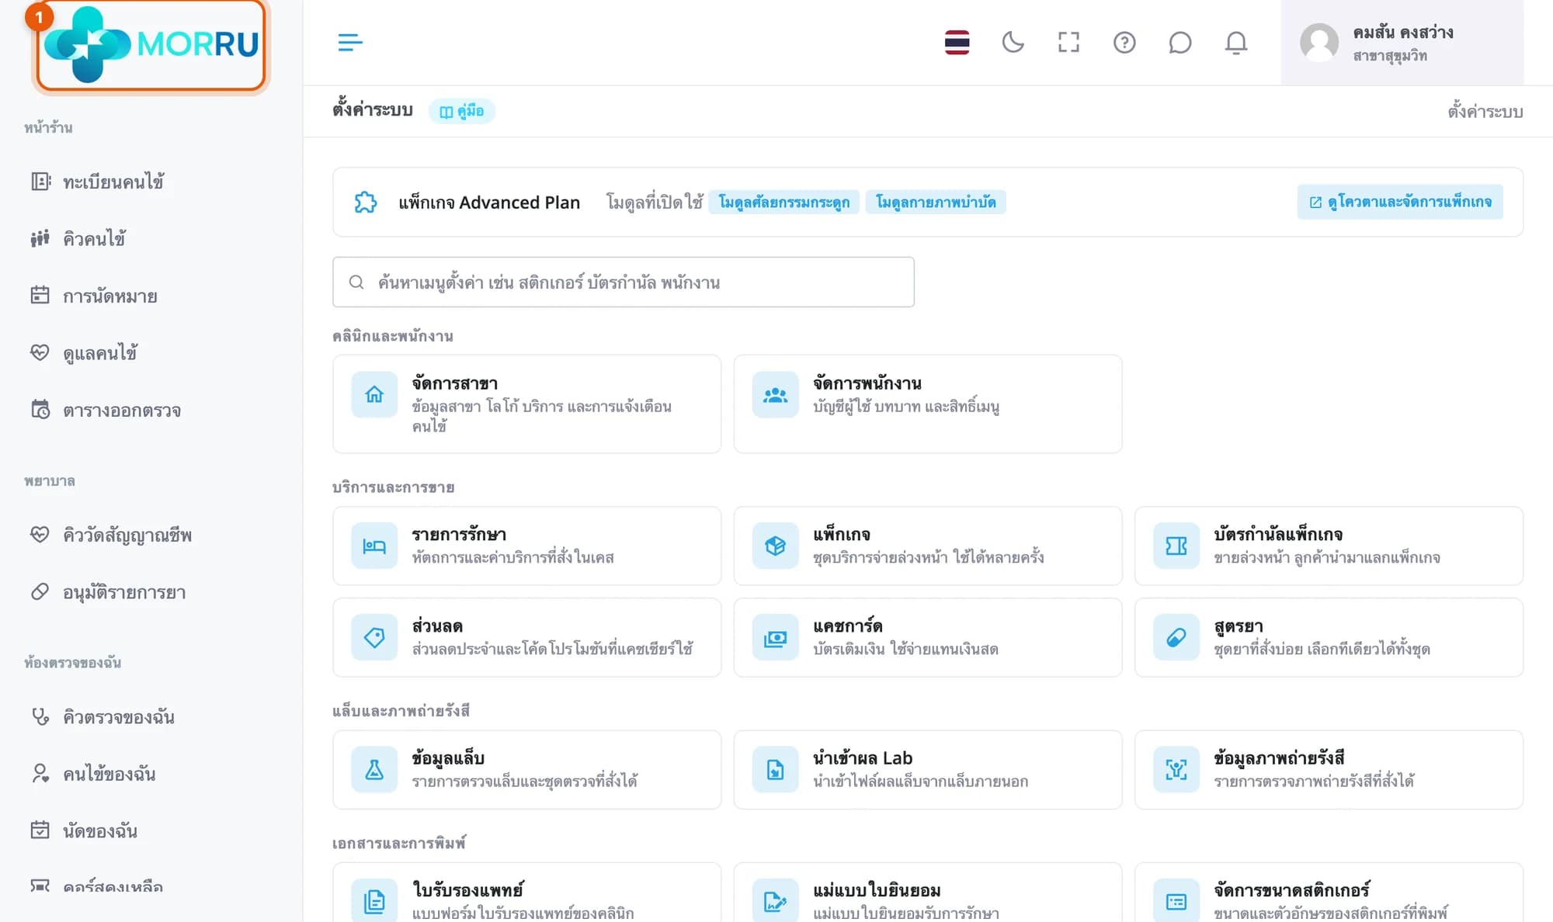
Task: Open notifications bell icon
Action: (x=1236, y=43)
